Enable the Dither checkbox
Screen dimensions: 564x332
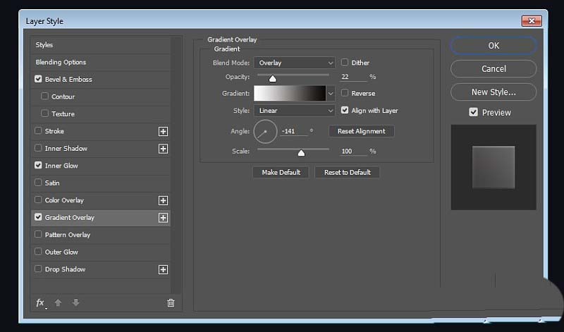pyautogui.click(x=345, y=62)
